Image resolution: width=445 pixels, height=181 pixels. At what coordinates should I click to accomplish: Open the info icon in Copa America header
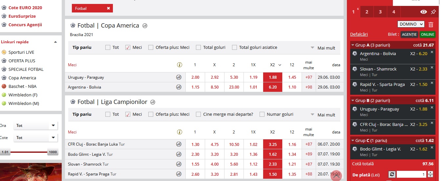179,65
